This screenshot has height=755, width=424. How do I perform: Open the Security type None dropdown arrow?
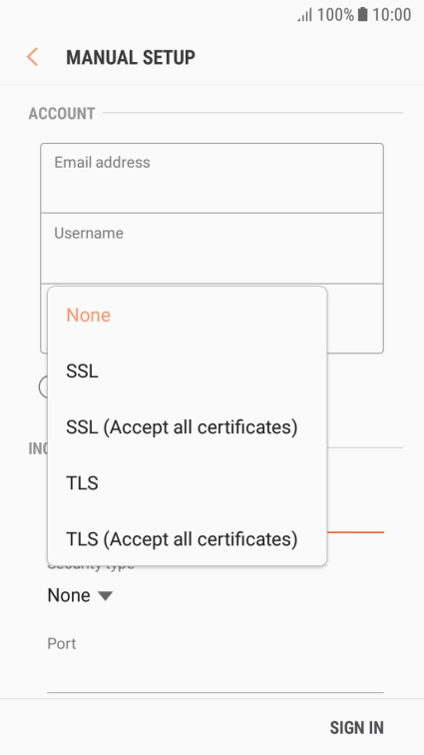pyautogui.click(x=105, y=596)
